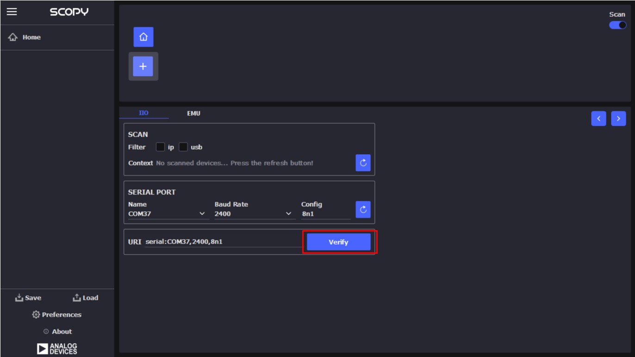Switch to the EMU tab

coord(194,113)
